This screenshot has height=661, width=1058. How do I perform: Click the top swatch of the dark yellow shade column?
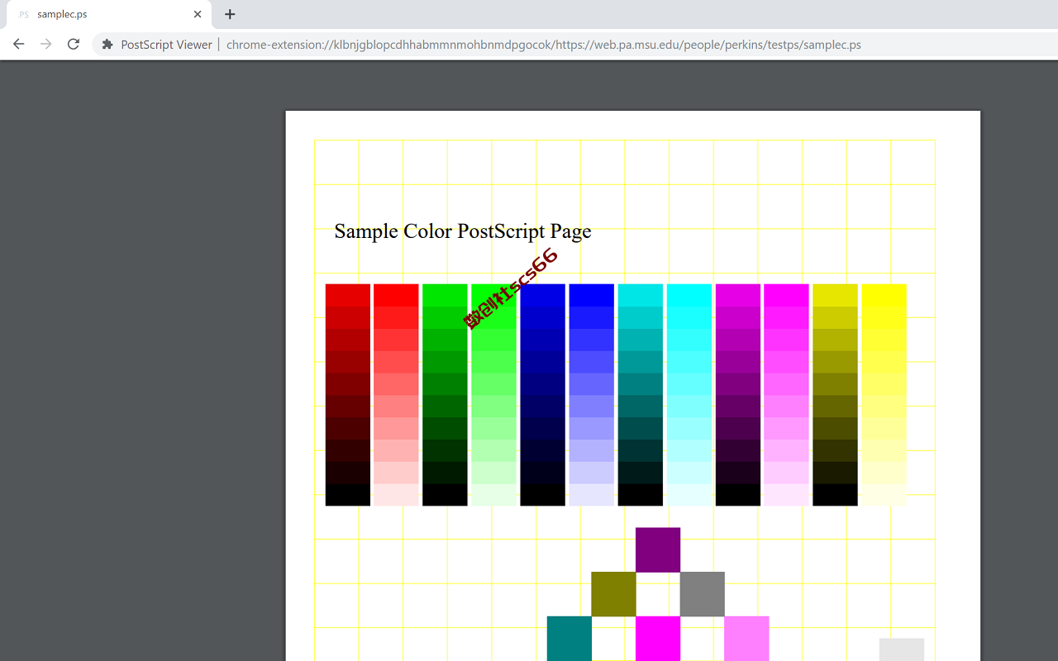point(835,295)
